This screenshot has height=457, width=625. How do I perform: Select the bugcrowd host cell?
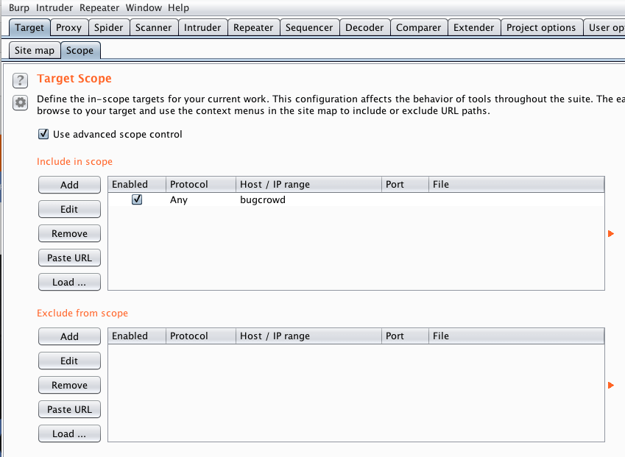click(309, 199)
